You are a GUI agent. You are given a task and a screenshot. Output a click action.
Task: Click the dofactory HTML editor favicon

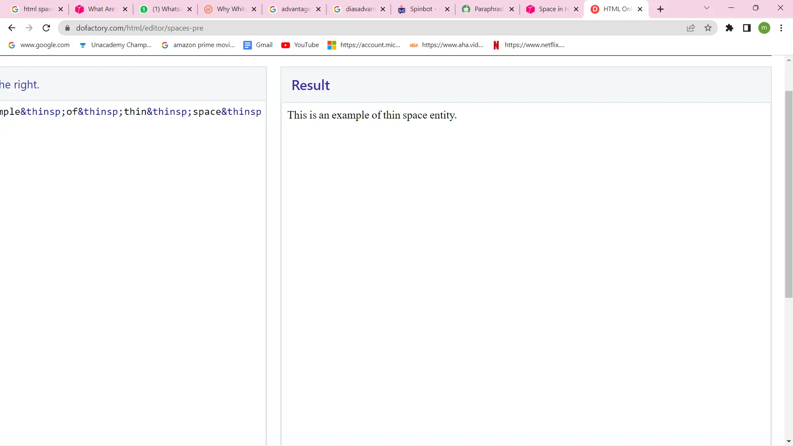[x=595, y=9]
